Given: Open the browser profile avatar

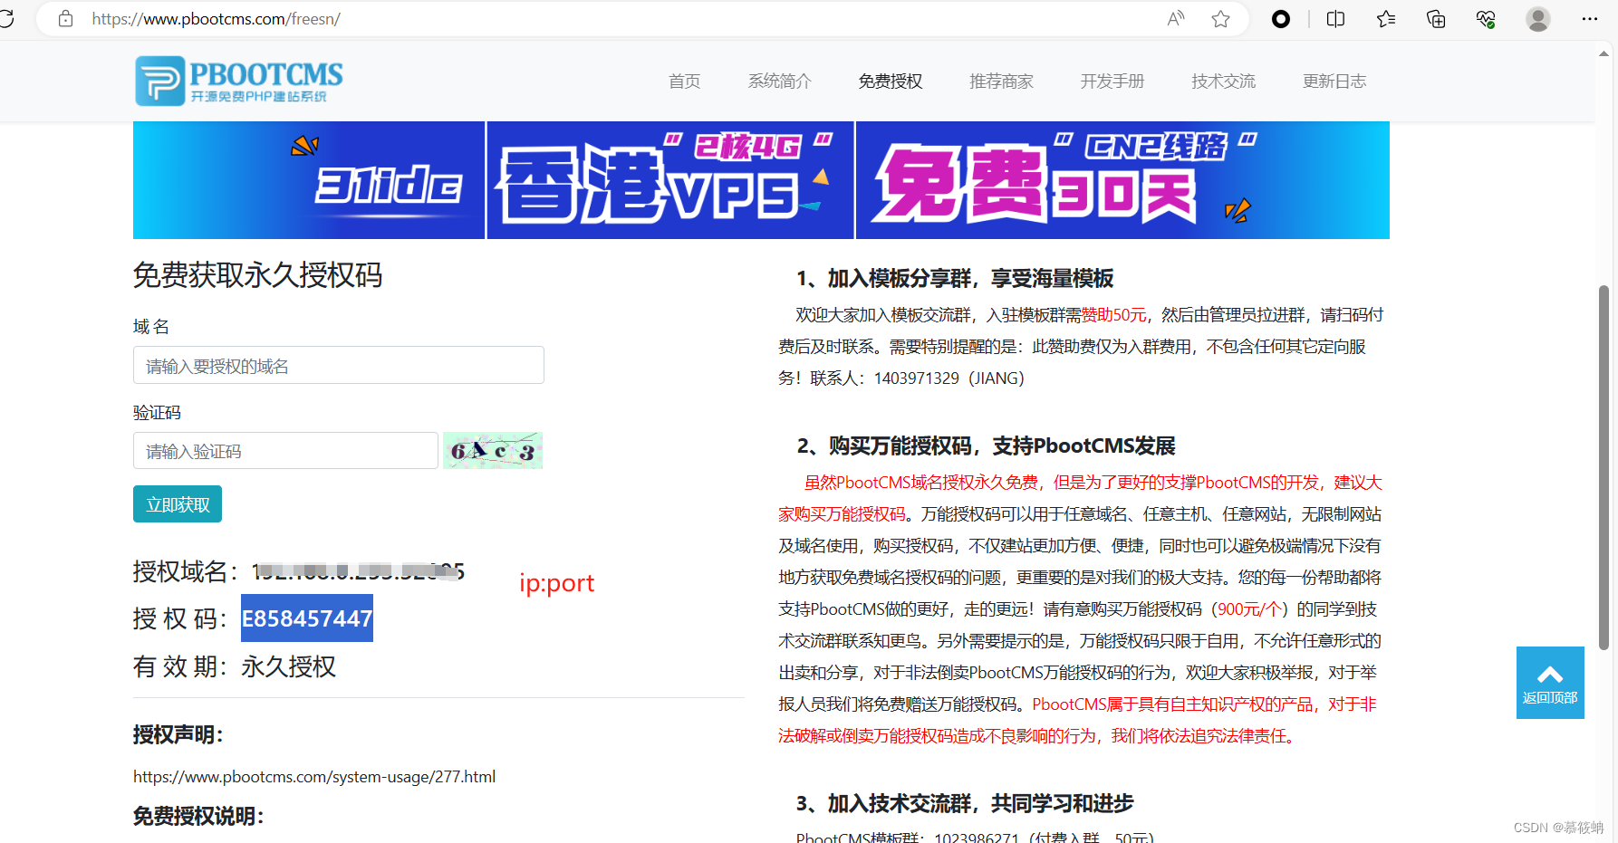Looking at the screenshot, I should 1537,18.
